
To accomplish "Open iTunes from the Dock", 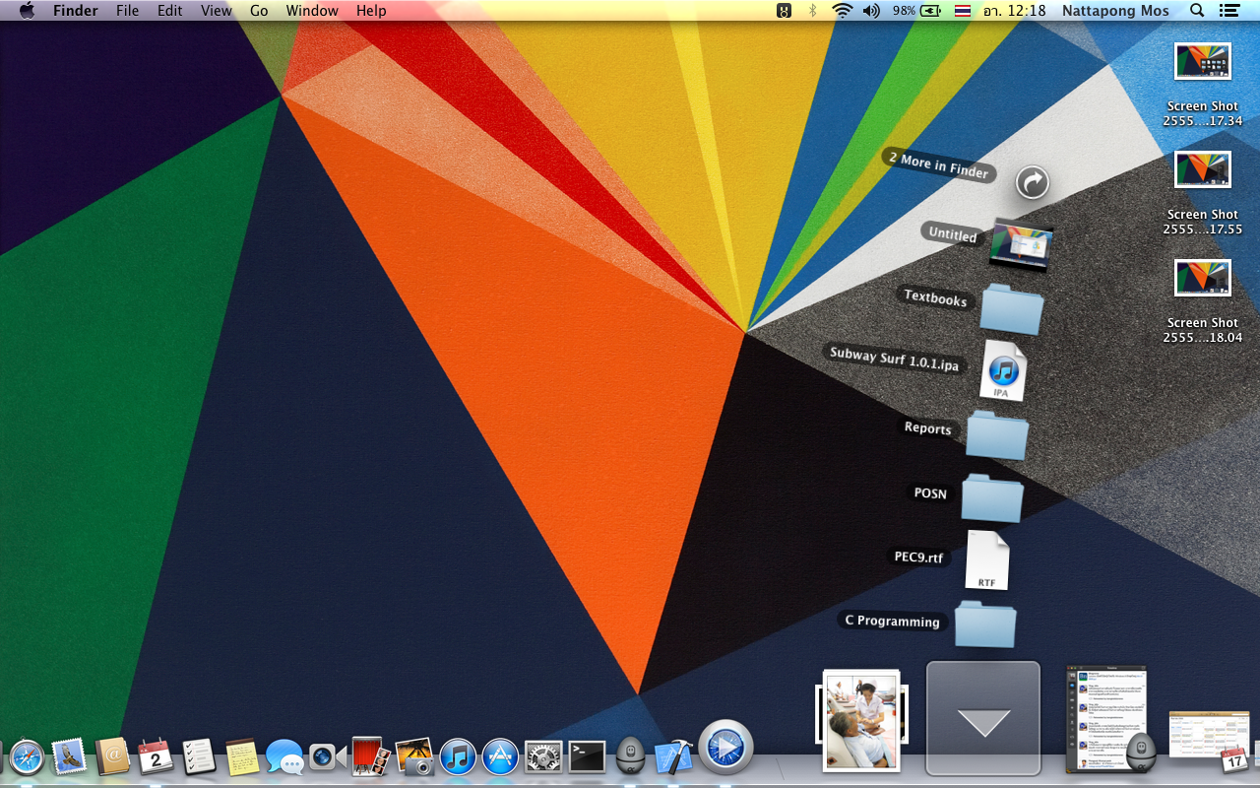I will click(x=458, y=756).
